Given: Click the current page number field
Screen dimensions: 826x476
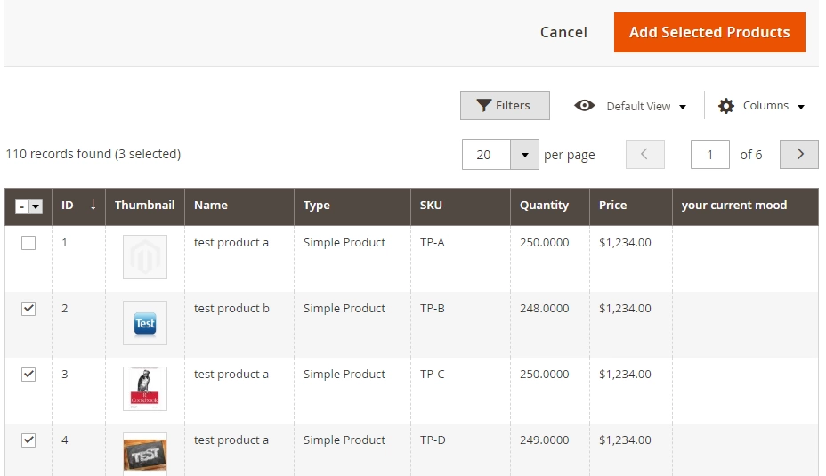Looking at the screenshot, I should [x=709, y=154].
